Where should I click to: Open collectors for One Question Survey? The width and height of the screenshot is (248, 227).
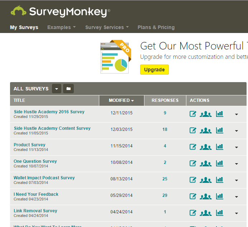pyautogui.click(x=206, y=164)
